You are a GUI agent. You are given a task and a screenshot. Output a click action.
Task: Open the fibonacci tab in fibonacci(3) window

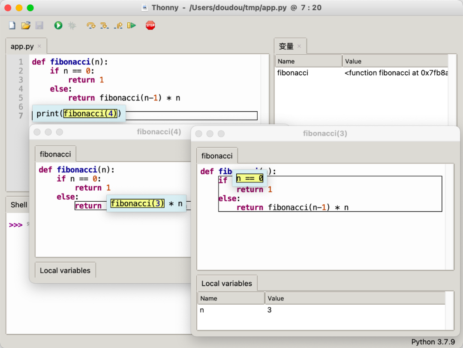(217, 156)
